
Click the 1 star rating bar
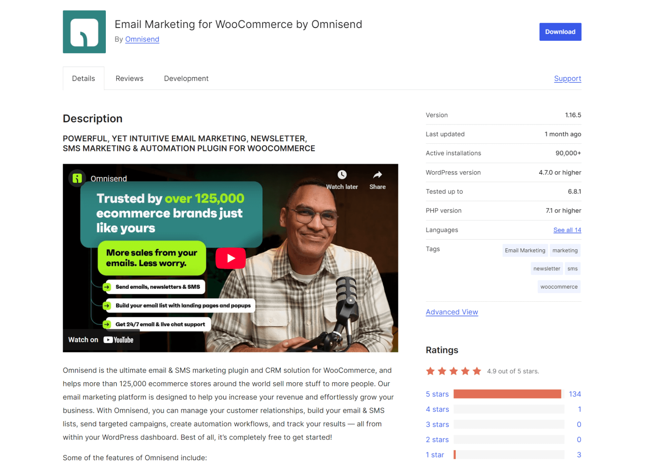point(509,454)
